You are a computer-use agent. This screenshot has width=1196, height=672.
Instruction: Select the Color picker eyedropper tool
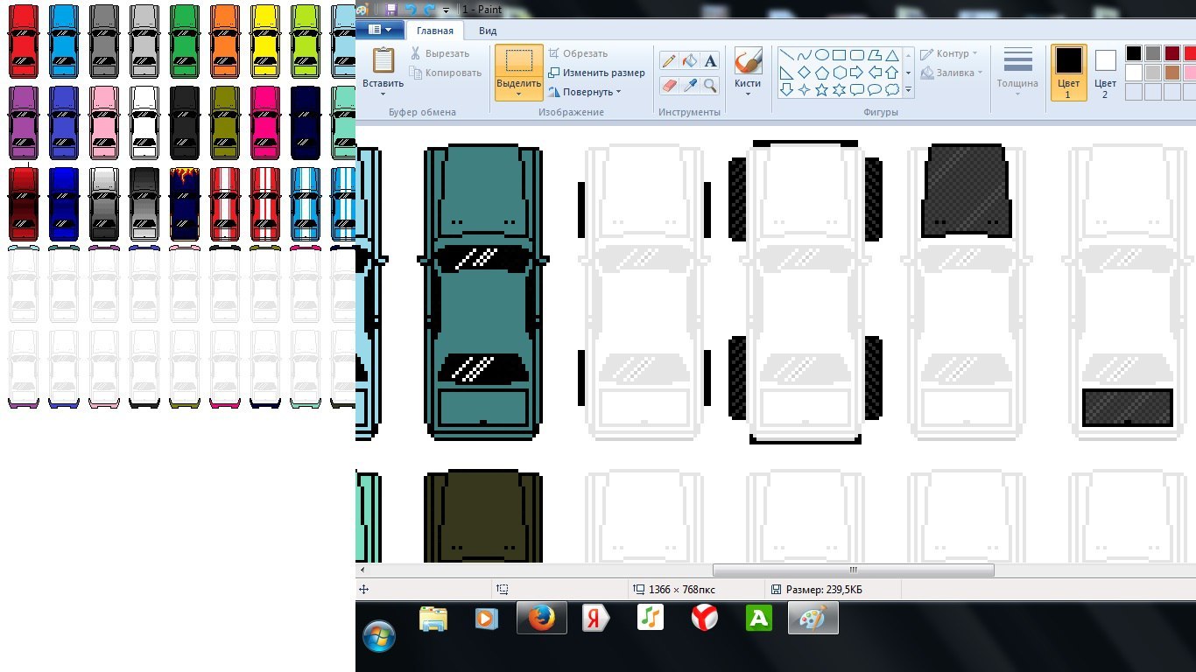click(690, 85)
